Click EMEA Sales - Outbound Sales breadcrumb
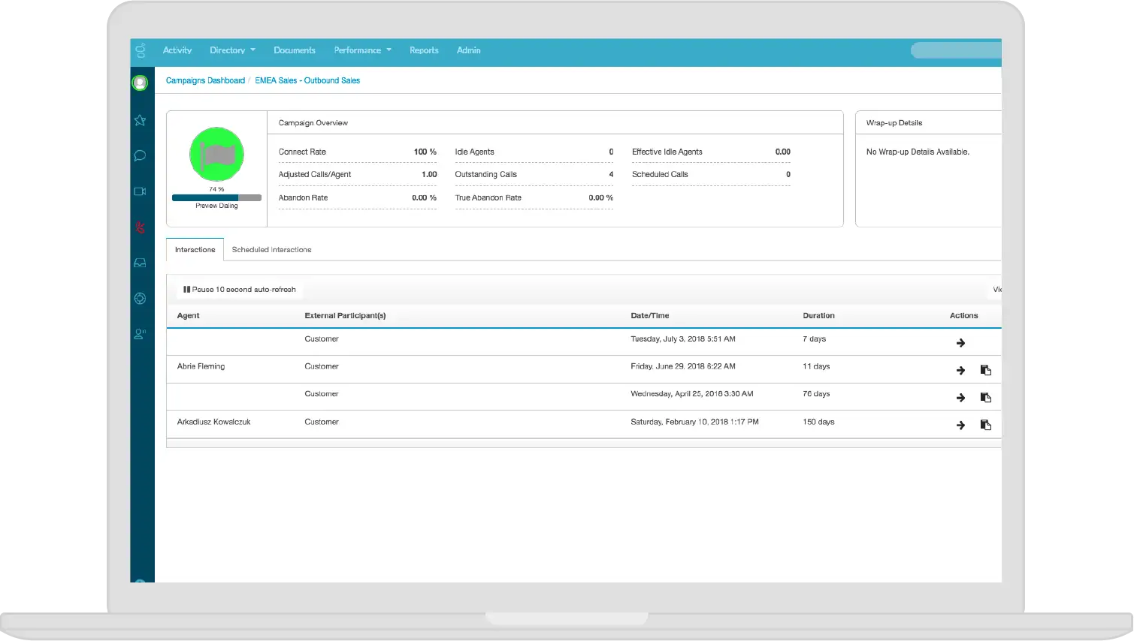 click(307, 80)
